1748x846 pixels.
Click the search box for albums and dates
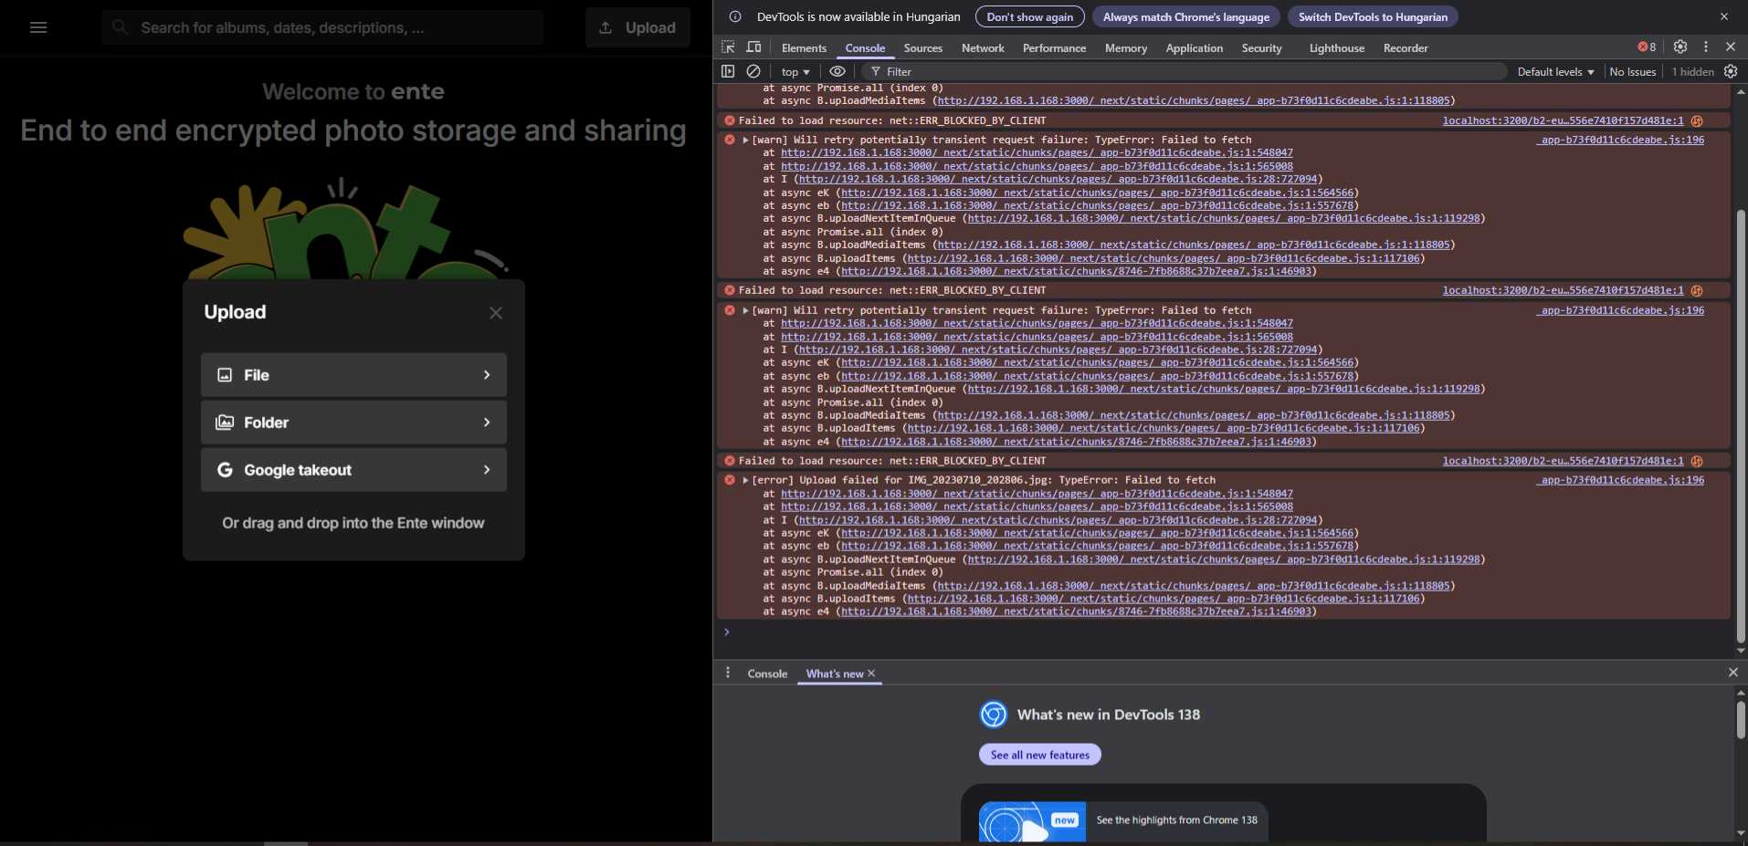coord(322,27)
